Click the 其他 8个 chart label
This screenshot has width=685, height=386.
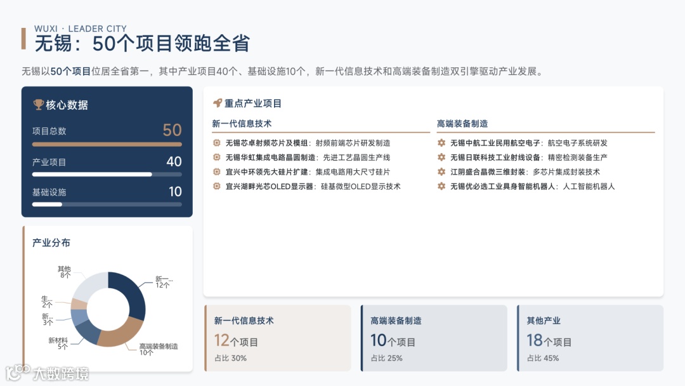64,272
